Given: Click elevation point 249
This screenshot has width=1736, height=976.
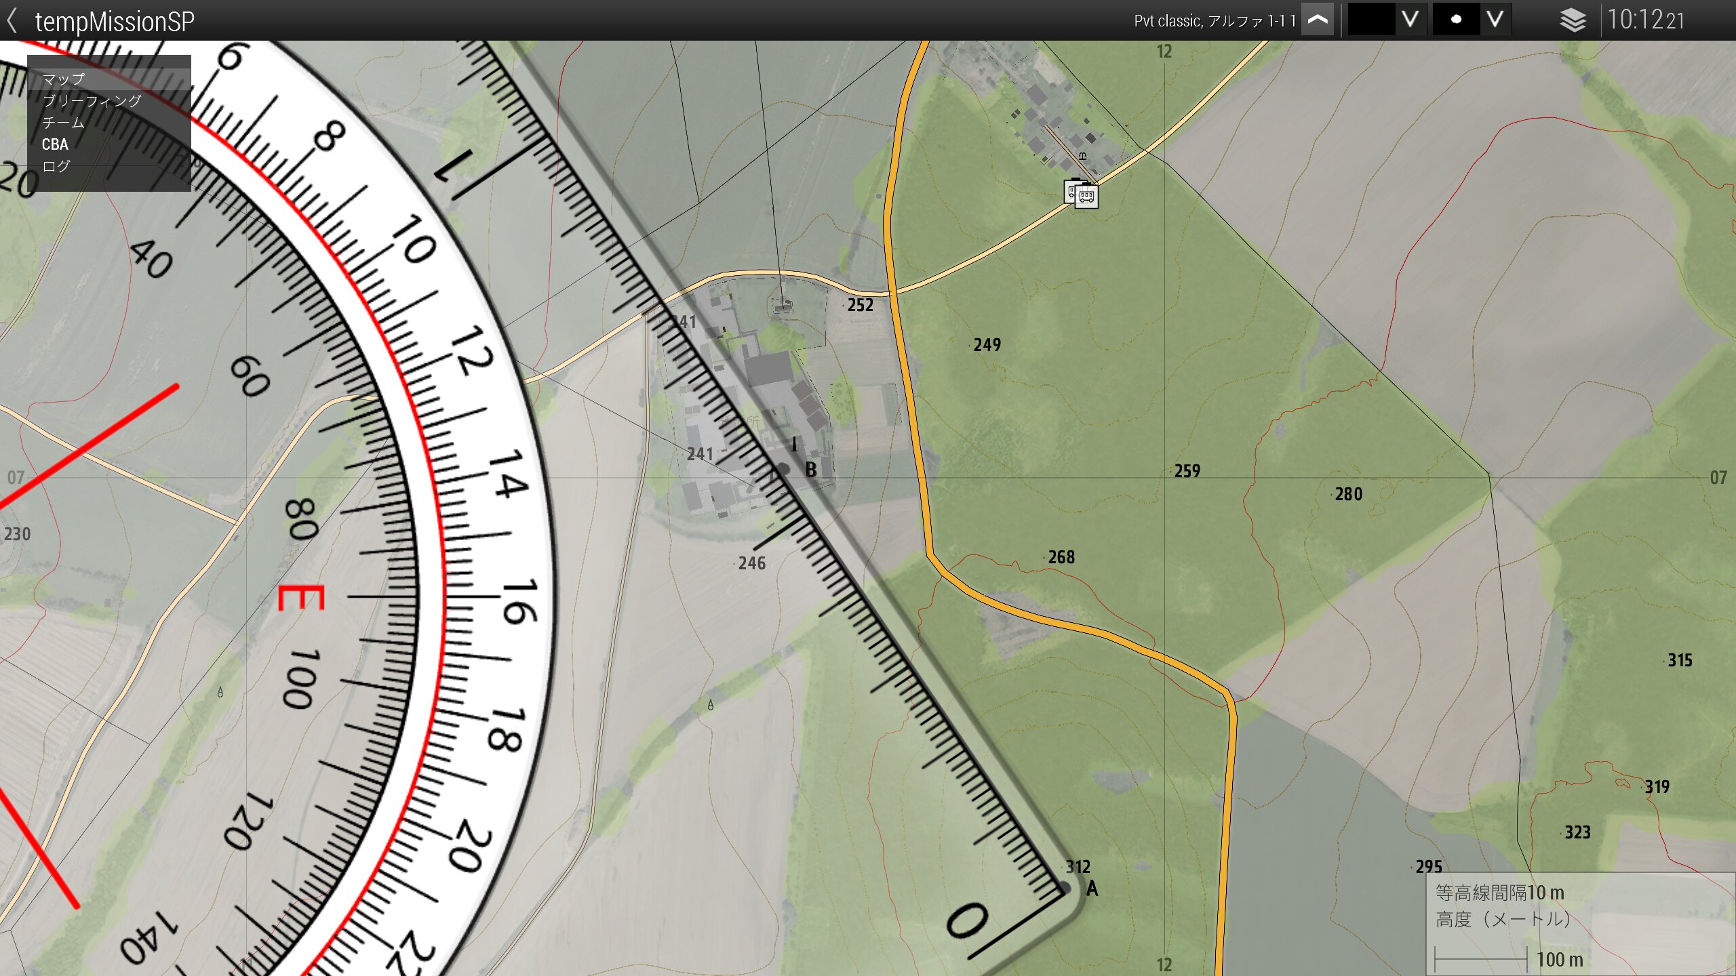Looking at the screenshot, I should tap(987, 345).
